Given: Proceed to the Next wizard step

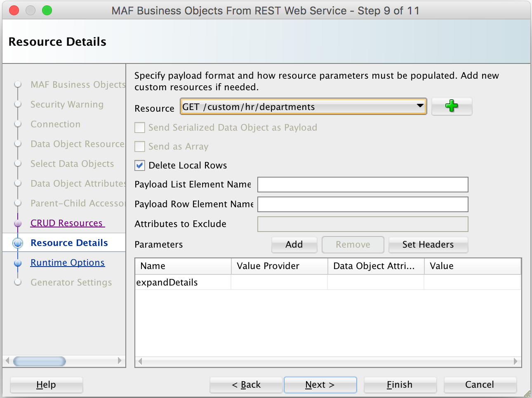Looking at the screenshot, I should point(320,385).
